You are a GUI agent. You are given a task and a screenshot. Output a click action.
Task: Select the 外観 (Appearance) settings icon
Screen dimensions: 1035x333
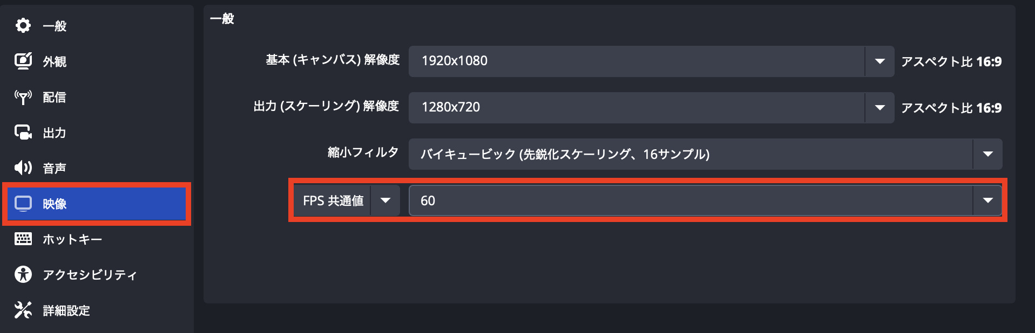point(23,61)
